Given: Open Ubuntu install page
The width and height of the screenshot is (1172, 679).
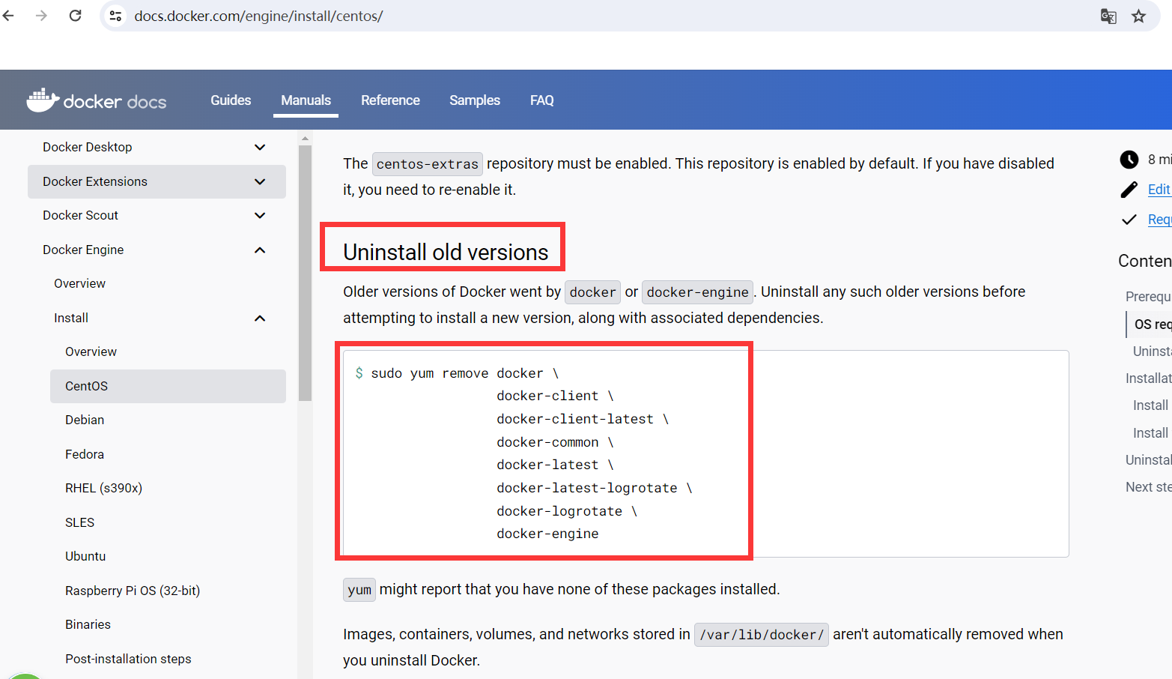Looking at the screenshot, I should 85,556.
